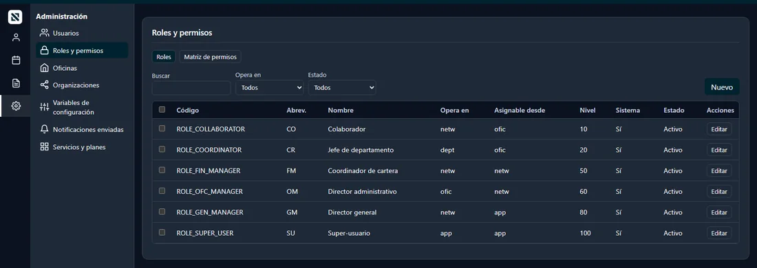Click the Nuevo button
The height and width of the screenshot is (268, 757).
(722, 87)
